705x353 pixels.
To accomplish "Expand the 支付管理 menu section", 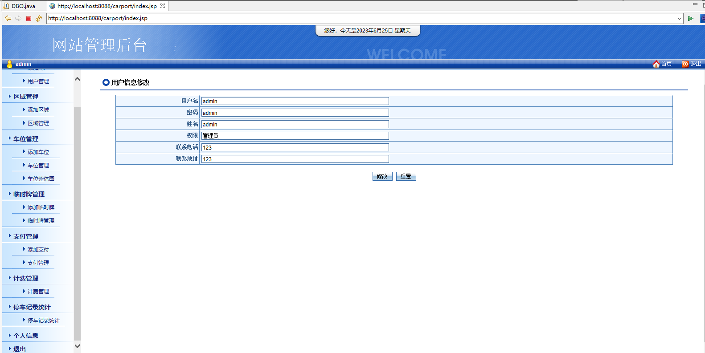I will [26, 236].
